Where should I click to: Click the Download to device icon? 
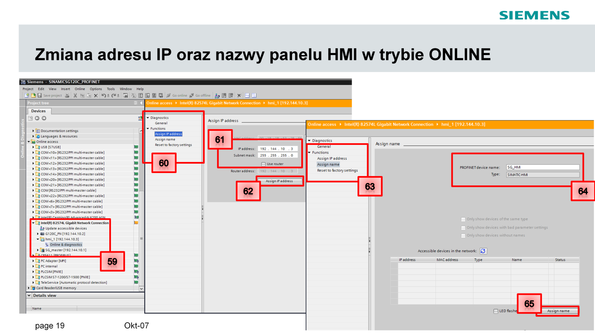(x=141, y=96)
